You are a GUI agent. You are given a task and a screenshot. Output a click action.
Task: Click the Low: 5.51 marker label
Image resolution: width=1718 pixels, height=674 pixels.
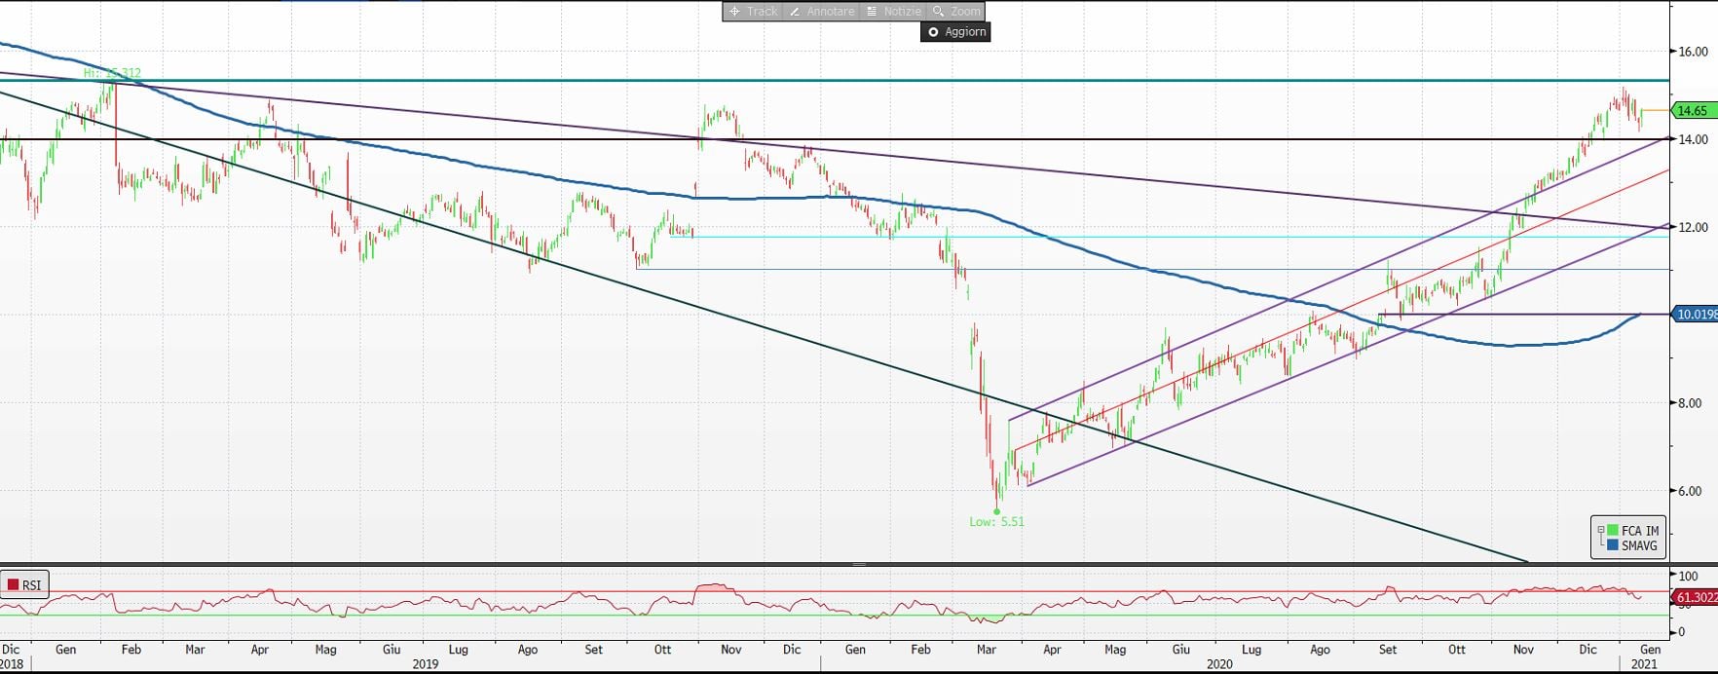(996, 522)
